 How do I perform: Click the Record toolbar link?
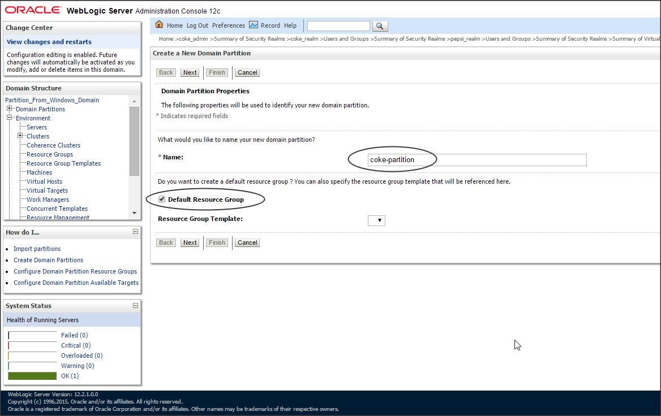click(270, 25)
